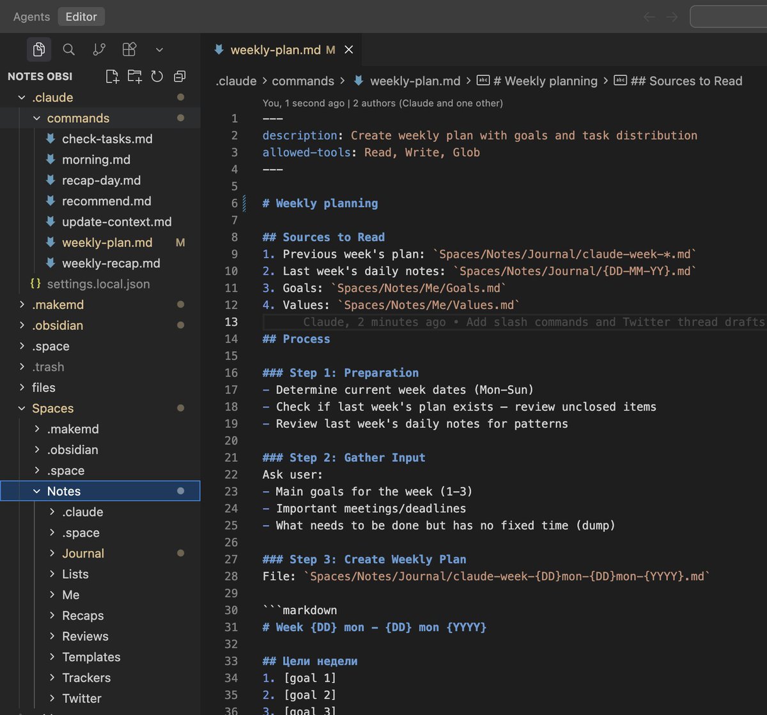Click the .claude breadcrumb segment
This screenshot has height=715, width=767.
coord(236,81)
